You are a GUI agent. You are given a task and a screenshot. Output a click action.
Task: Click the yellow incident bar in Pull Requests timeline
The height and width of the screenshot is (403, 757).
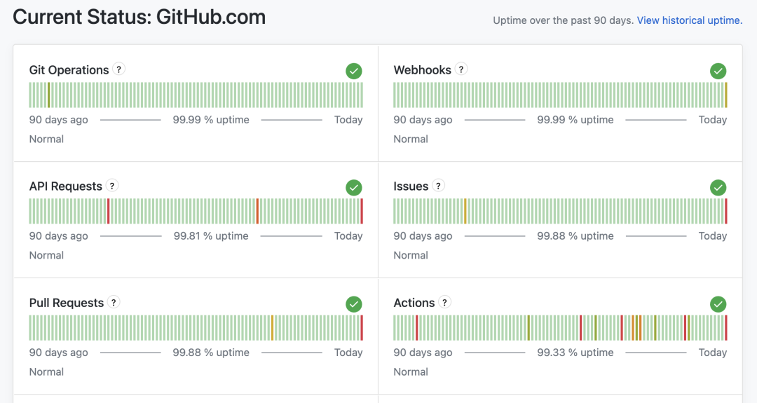(x=272, y=328)
